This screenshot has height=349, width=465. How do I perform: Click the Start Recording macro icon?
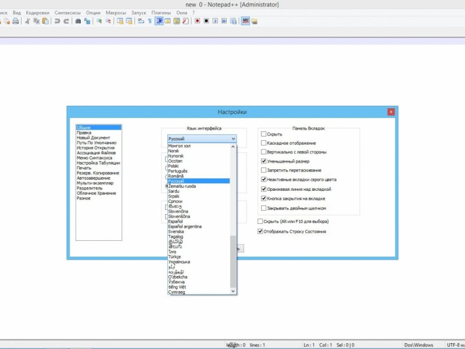coord(197,21)
